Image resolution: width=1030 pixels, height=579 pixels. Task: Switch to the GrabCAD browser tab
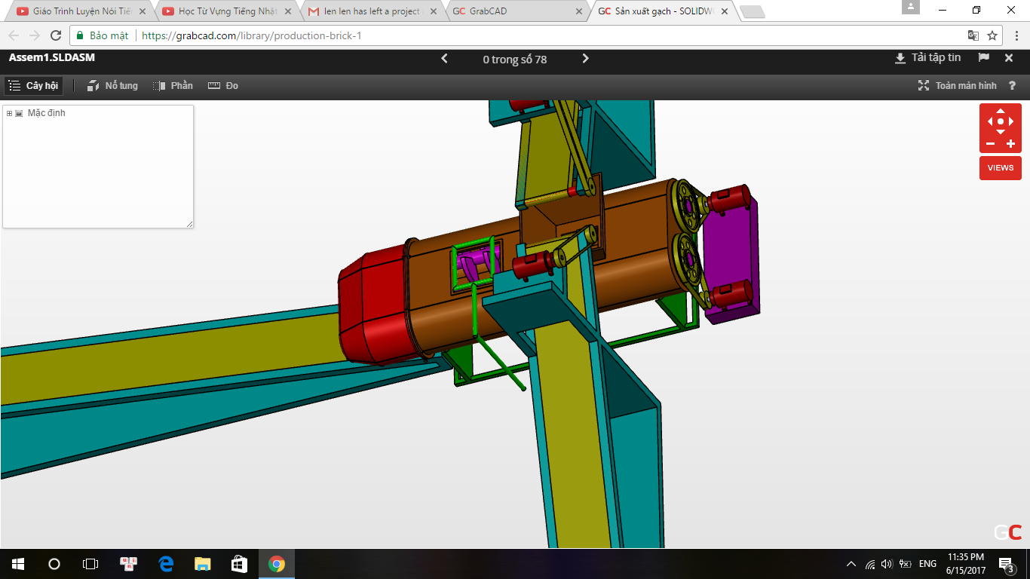[517, 11]
